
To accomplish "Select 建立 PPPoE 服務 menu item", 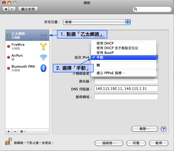I will pos(111,73).
